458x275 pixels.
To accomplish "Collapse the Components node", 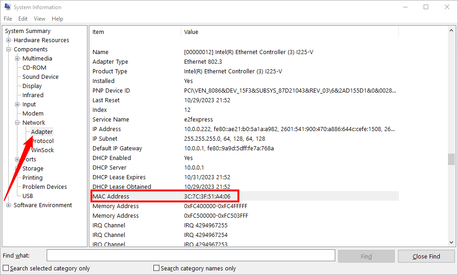I will click(x=8, y=49).
